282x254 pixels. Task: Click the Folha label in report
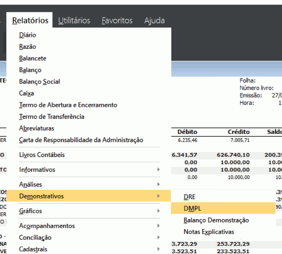pyautogui.click(x=248, y=81)
